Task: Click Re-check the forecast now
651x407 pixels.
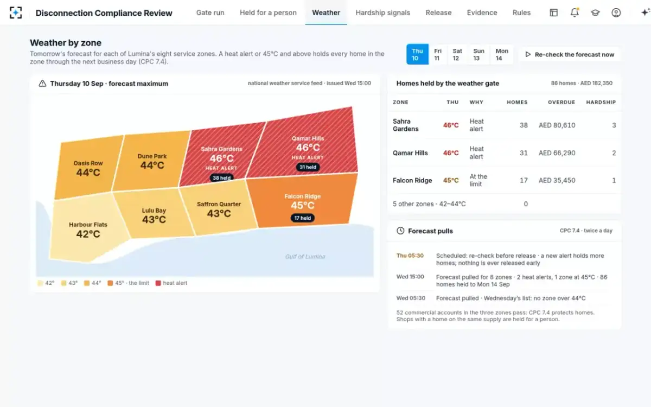Action: point(569,54)
